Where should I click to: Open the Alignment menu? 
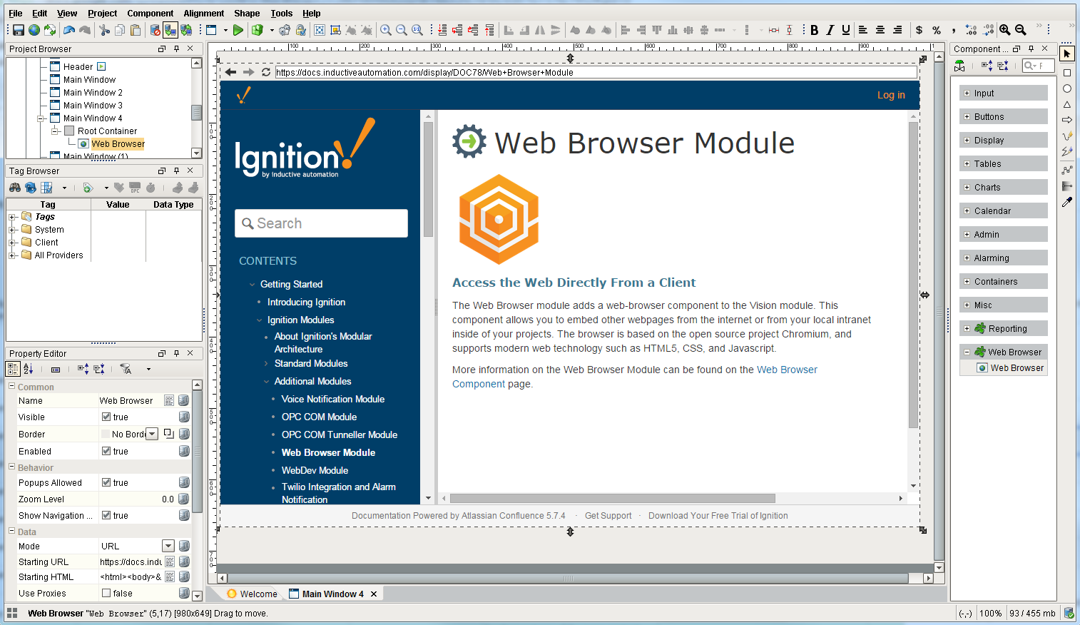point(204,13)
